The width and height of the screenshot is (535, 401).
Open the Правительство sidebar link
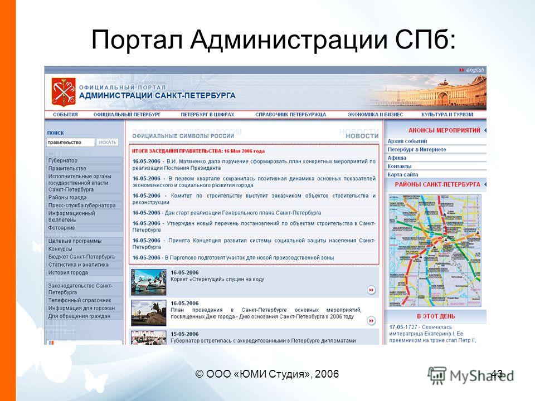(84, 168)
